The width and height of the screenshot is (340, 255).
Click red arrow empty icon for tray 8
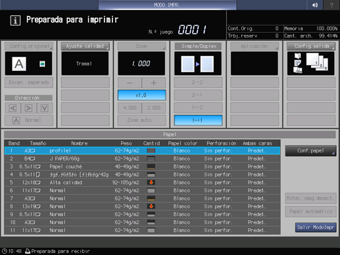click(x=151, y=206)
